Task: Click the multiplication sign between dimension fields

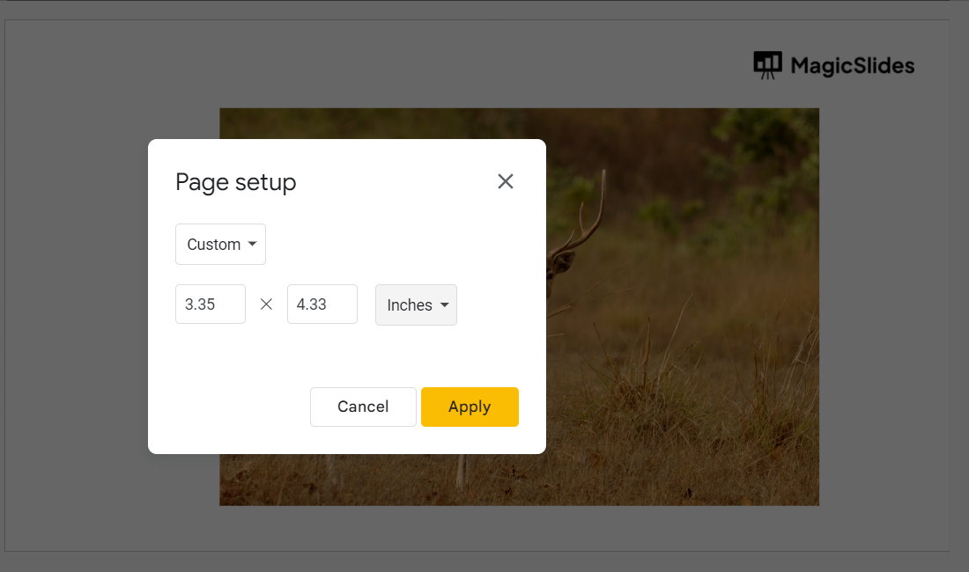Action: point(267,304)
